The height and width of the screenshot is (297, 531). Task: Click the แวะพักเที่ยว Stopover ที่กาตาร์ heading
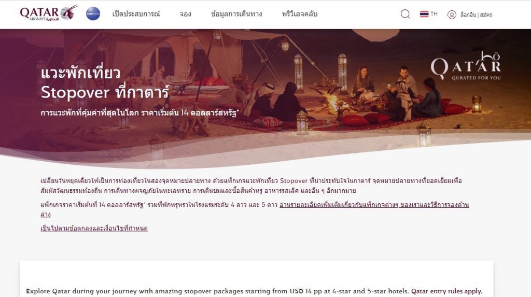pyautogui.click(x=105, y=83)
